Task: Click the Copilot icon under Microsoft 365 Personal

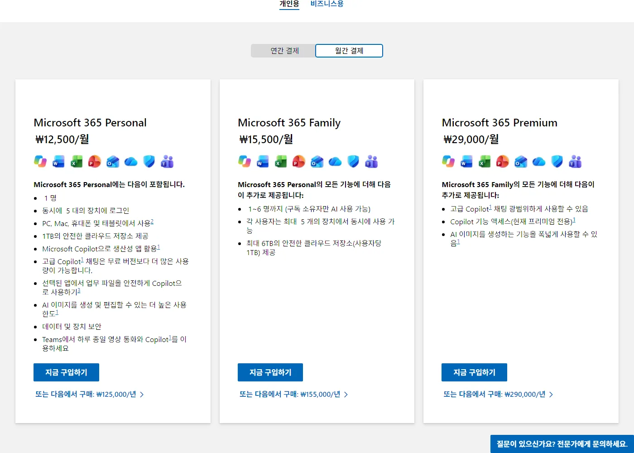Action: [40, 161]
